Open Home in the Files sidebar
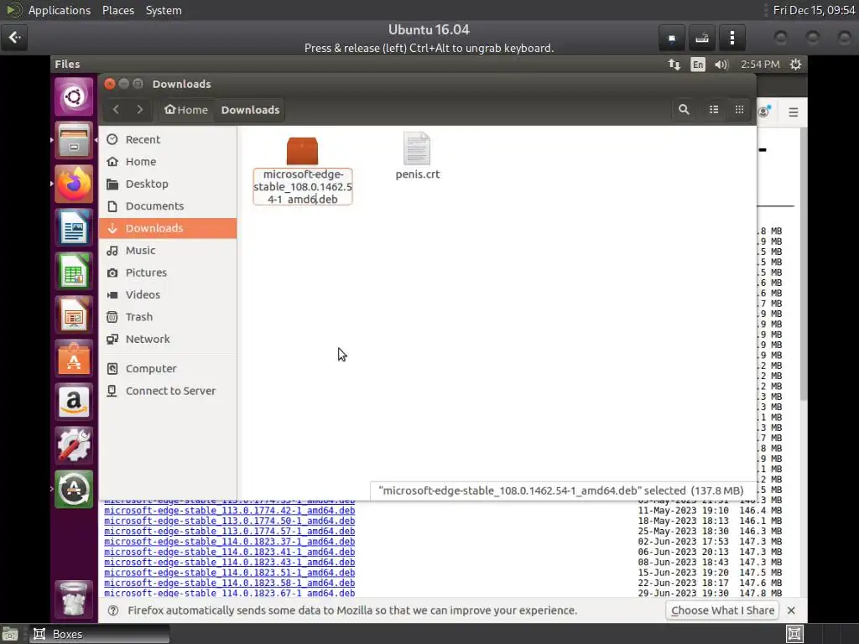Viewport: 859px width, 644px height. 168,162
